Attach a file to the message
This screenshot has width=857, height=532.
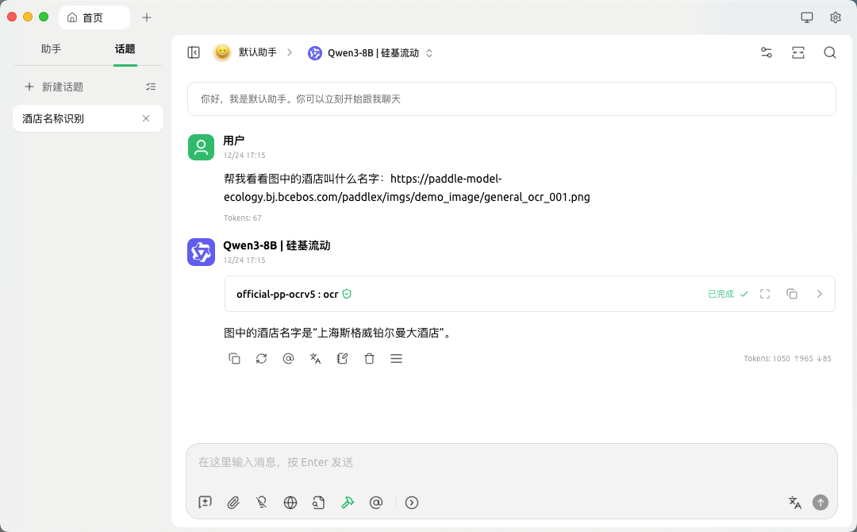pyautogui.click(x=233, y=502)
